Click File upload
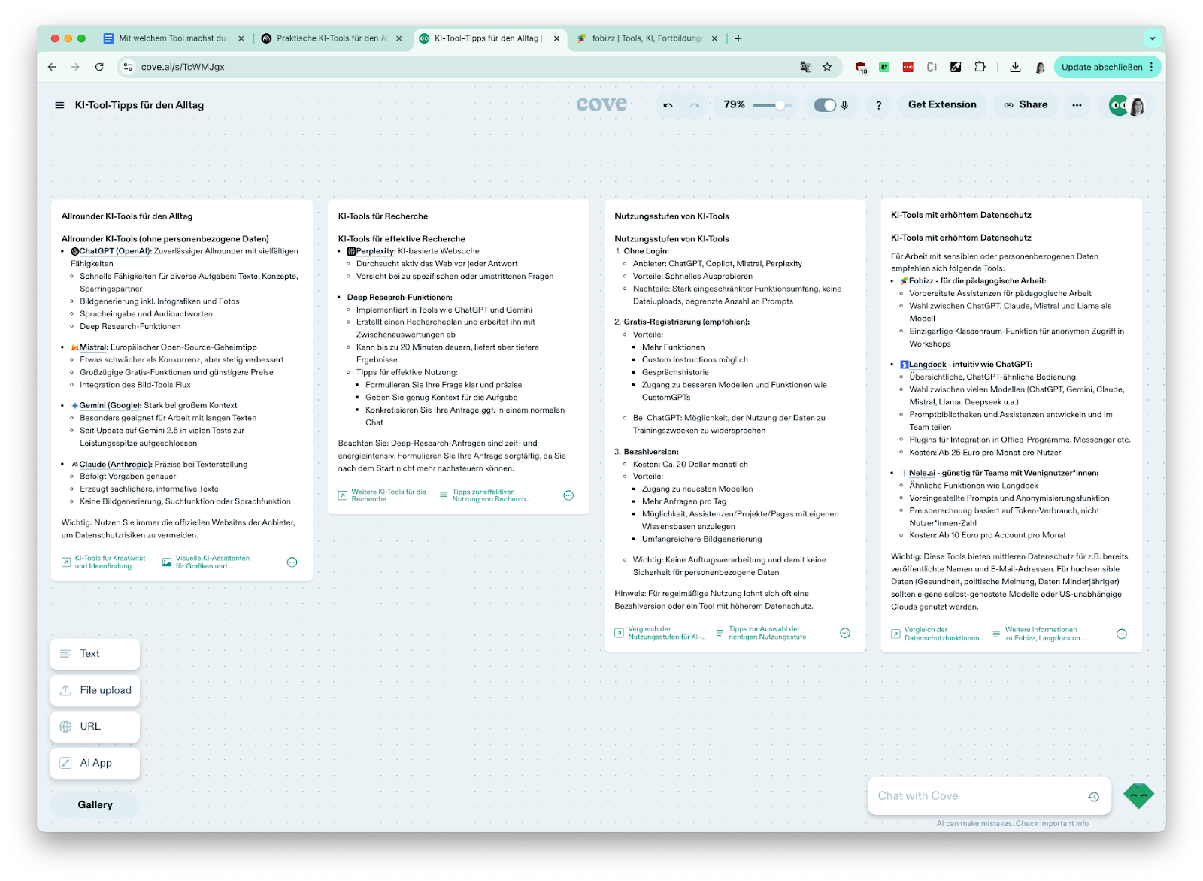This screenshot has height=881, width=1203. tap(95, 690)
